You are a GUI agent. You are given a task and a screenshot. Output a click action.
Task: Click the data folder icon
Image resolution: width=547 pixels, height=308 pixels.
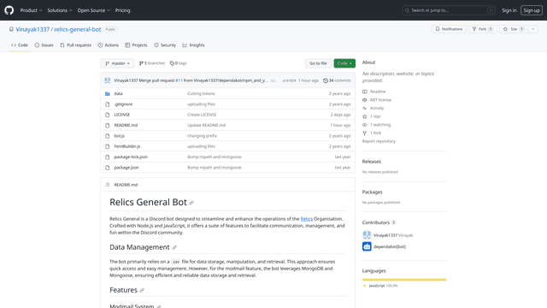(108, 93)
